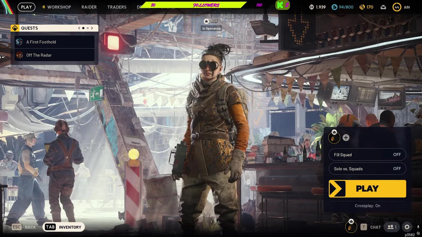Click the ESC BACK button
The width and height of the screenshot is (422, 237).
coord(24,227)
